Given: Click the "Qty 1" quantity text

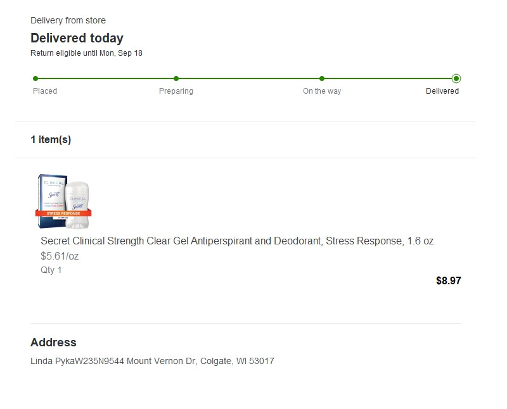Looking at the screenshot, I should [51, 270].
